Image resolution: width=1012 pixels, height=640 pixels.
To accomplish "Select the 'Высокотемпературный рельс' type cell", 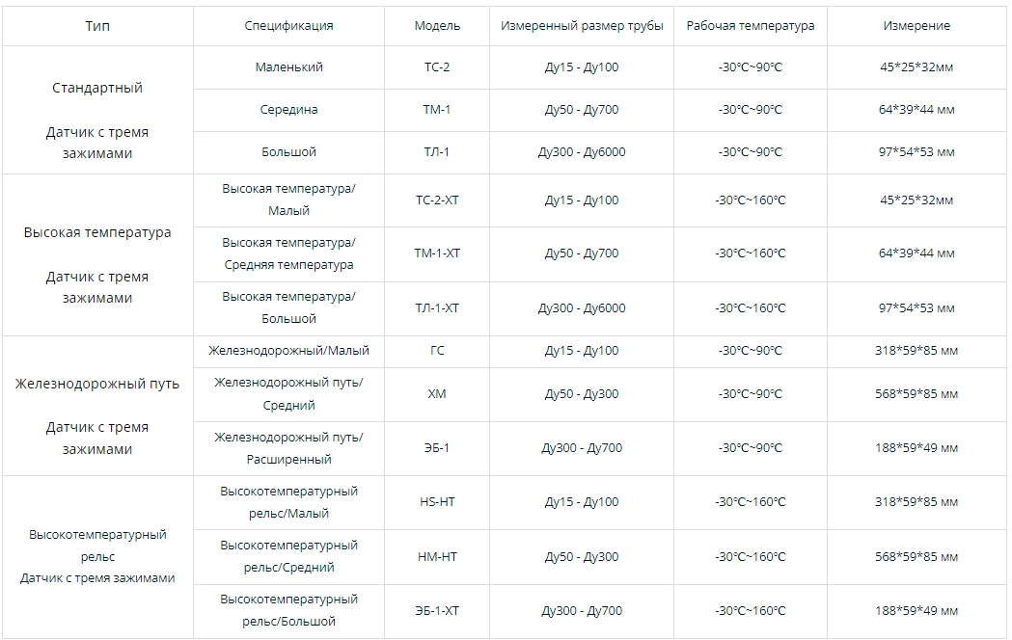I will 97,545.
